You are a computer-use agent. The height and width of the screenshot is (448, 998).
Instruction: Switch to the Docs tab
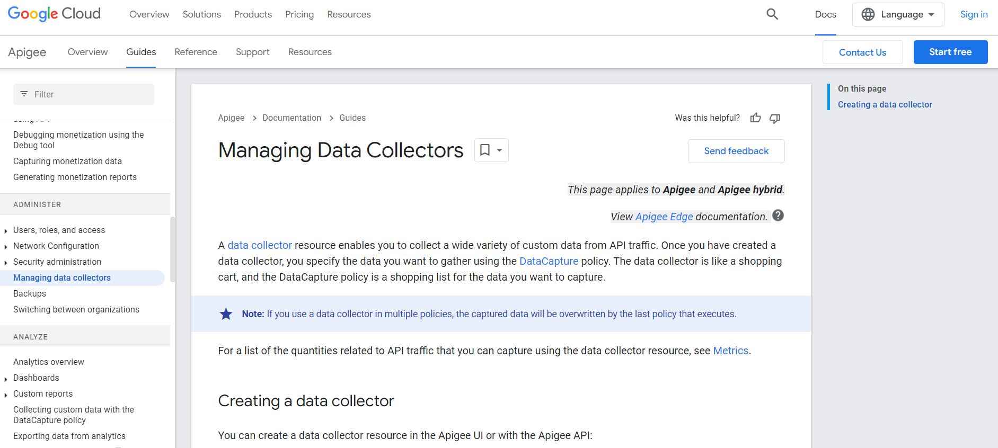pos(825,14)
